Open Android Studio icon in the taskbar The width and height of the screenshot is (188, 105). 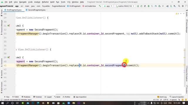63,103
